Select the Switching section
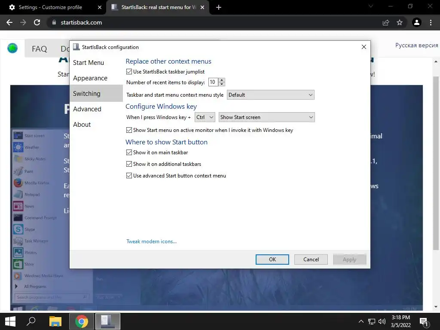This screenshot has height=330, width=440. pos(96,93)
